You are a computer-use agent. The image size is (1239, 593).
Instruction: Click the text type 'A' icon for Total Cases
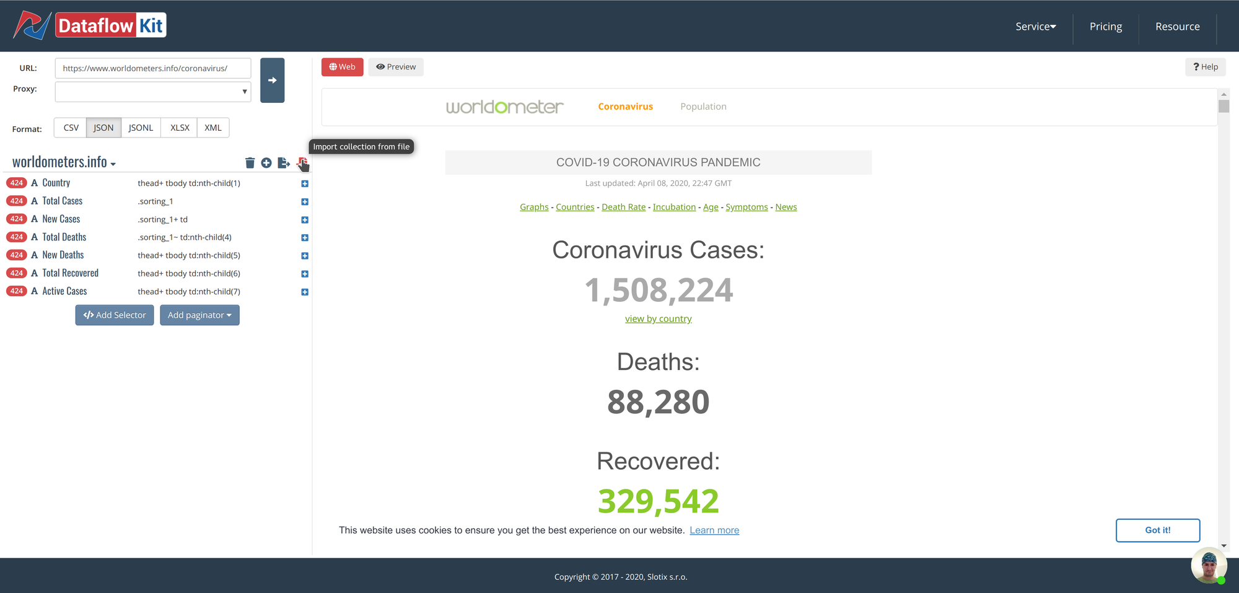[x=35, y=201]
